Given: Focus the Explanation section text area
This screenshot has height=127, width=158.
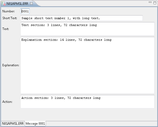Looking at the screenshot, I should click(88, 65).
